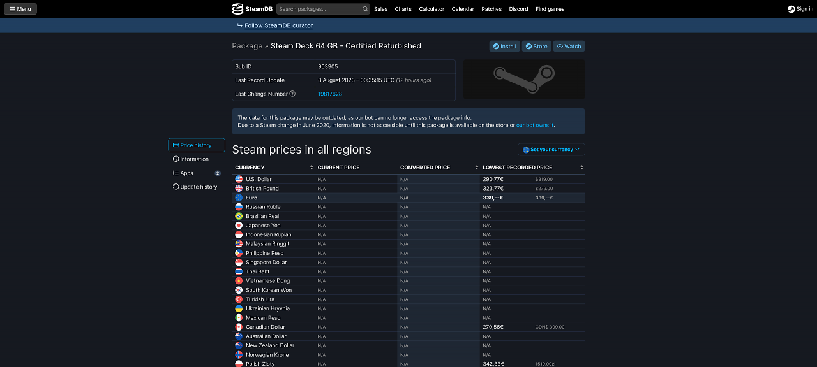Image resolution: width=817 pixels, height=367 pixels.
Task: Click the Watch button
Action: pos(569,46)
